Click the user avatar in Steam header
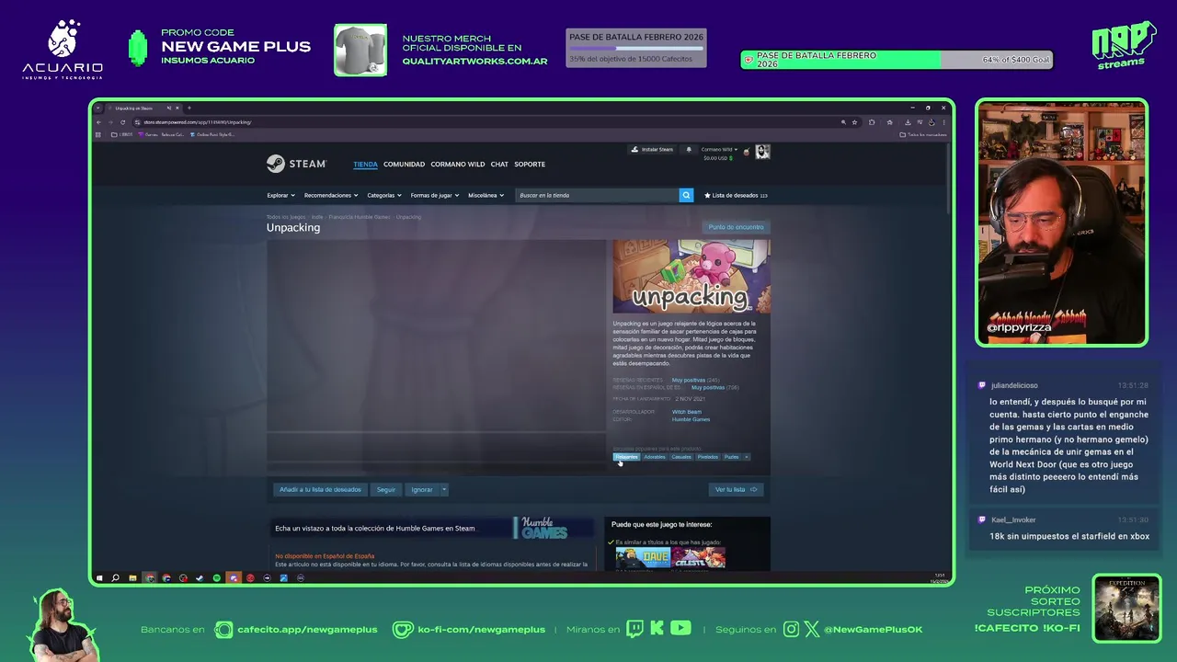Image resolution: width=1177 pixels, height=662 pixels. click(762, 152)
